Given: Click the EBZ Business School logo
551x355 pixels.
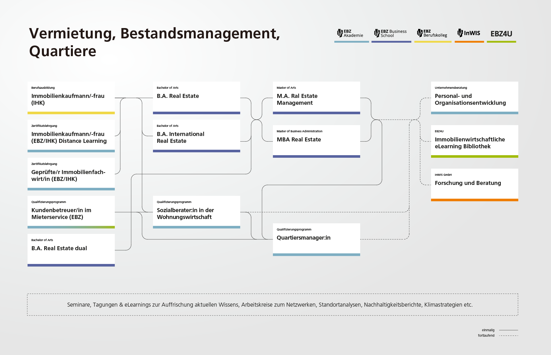Looking at the screenshot, I should (x=390, y=33).
